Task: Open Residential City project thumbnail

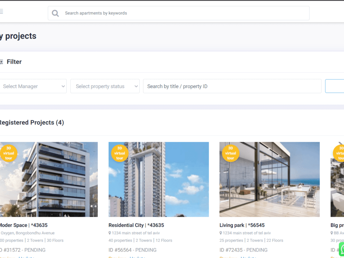Action: coord(159,180)
